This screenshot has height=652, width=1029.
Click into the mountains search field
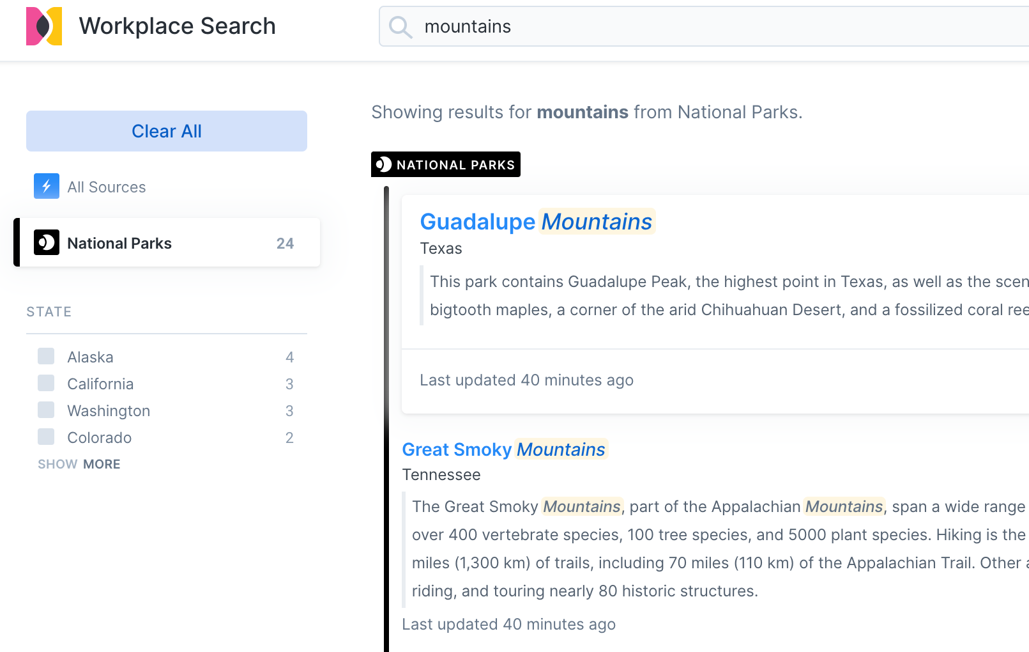[703, 27]
